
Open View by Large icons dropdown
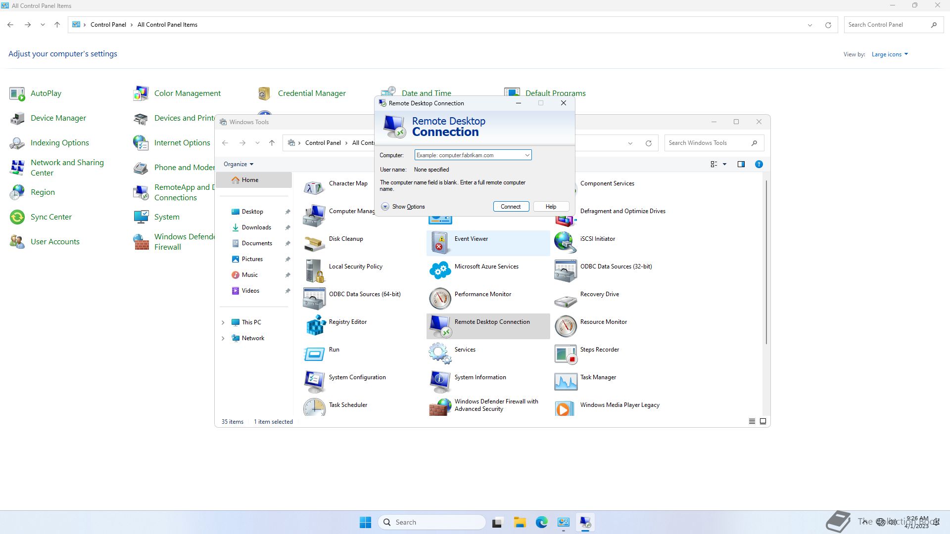pos(890,54)
